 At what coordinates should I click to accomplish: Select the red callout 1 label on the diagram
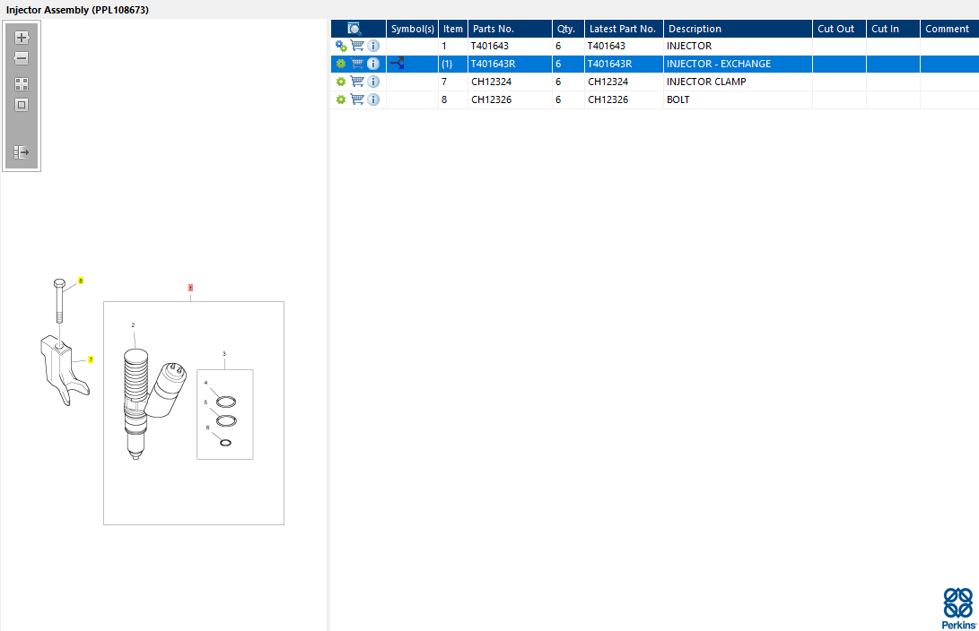190,288
